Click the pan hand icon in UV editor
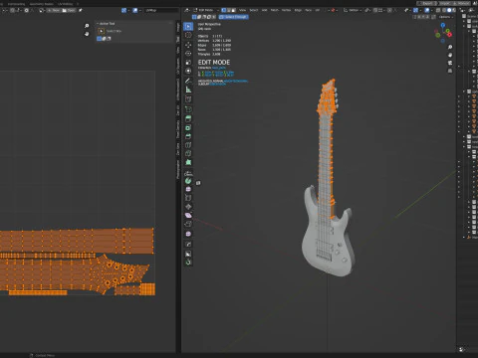Image resolution: width=478 pixels, height=358 pixels. pos(87,34)
